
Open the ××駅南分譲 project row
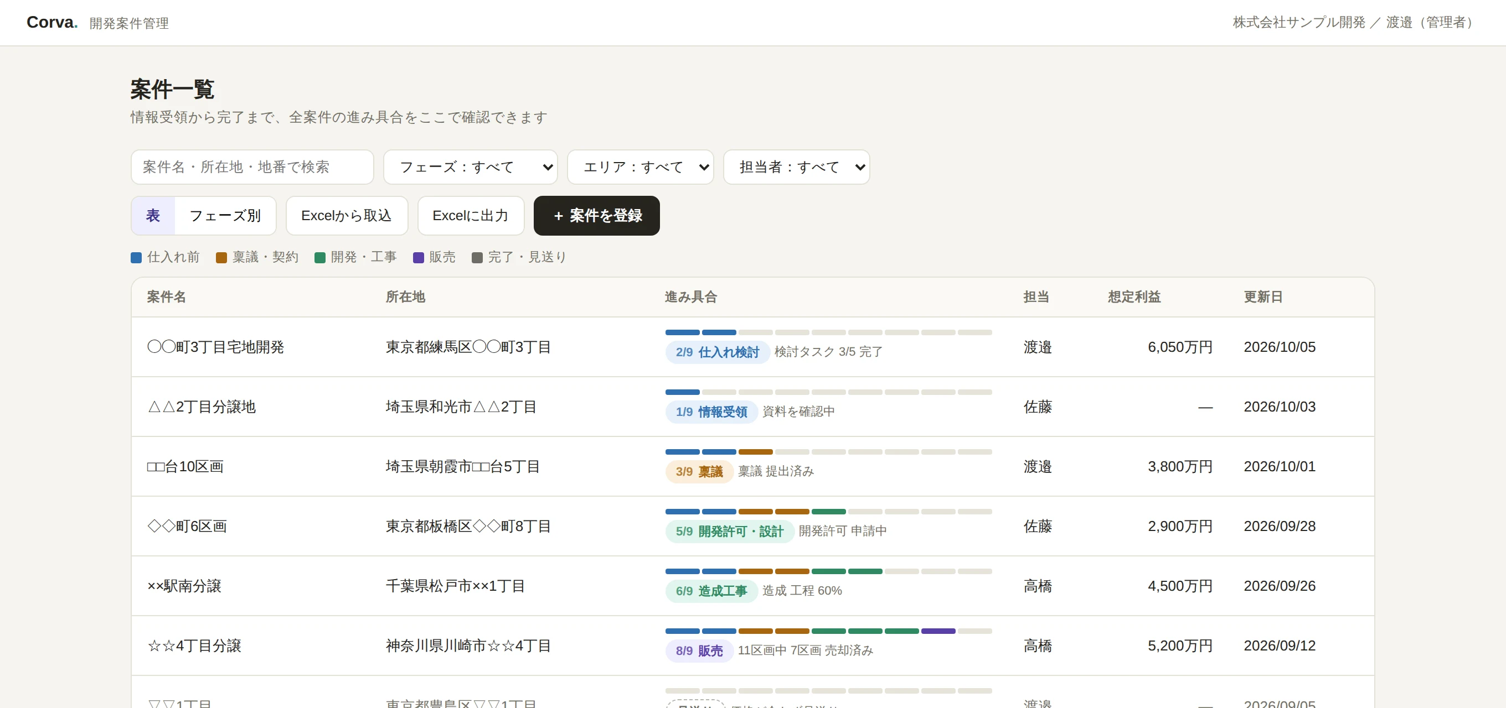coord(752,586)
